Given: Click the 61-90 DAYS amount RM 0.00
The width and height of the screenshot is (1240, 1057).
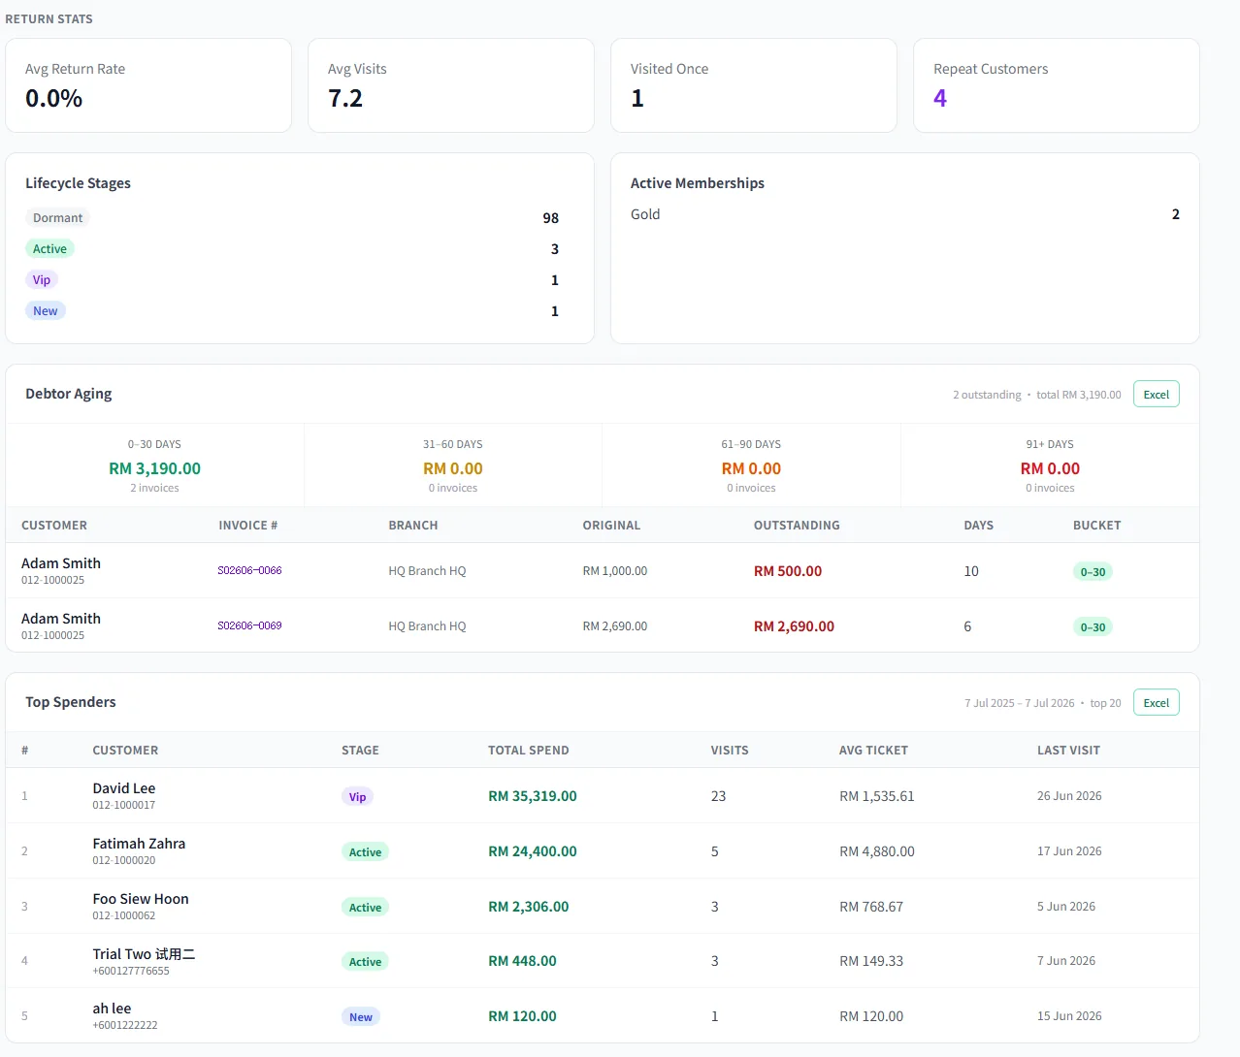Looking at the screenshot, I should pos(751,468).
